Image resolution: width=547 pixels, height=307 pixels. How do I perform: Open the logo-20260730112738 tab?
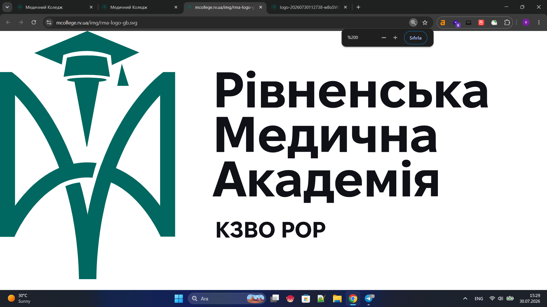[309, 7]
